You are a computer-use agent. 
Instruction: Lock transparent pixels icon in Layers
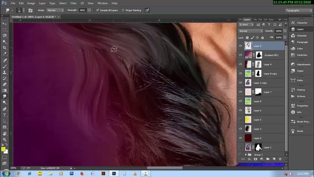point(247,37)
